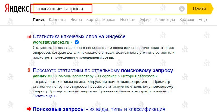Open the Новости tab
This screenshot has height=112, width=217.
pyautogui.click(x=128, y=20)
